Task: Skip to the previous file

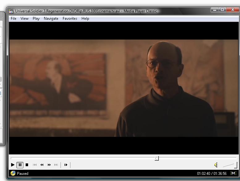Action: coord(35,165)
